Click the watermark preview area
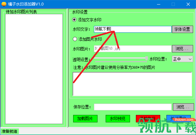The image size is (196, 135). (x=132, y=84)
